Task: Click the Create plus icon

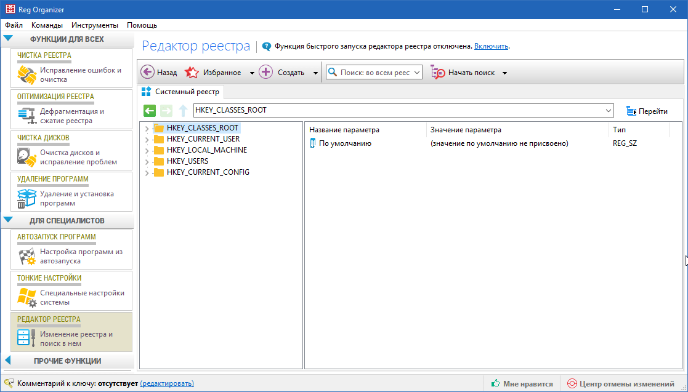Action: click(265, 72)
